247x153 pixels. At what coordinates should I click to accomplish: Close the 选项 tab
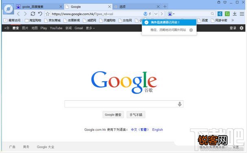coord(158,6)
